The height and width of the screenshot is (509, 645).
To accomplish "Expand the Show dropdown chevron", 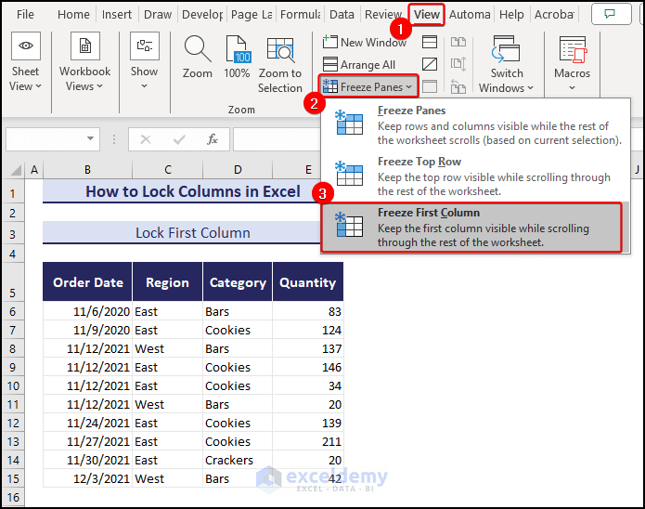I will pos(145,86).
